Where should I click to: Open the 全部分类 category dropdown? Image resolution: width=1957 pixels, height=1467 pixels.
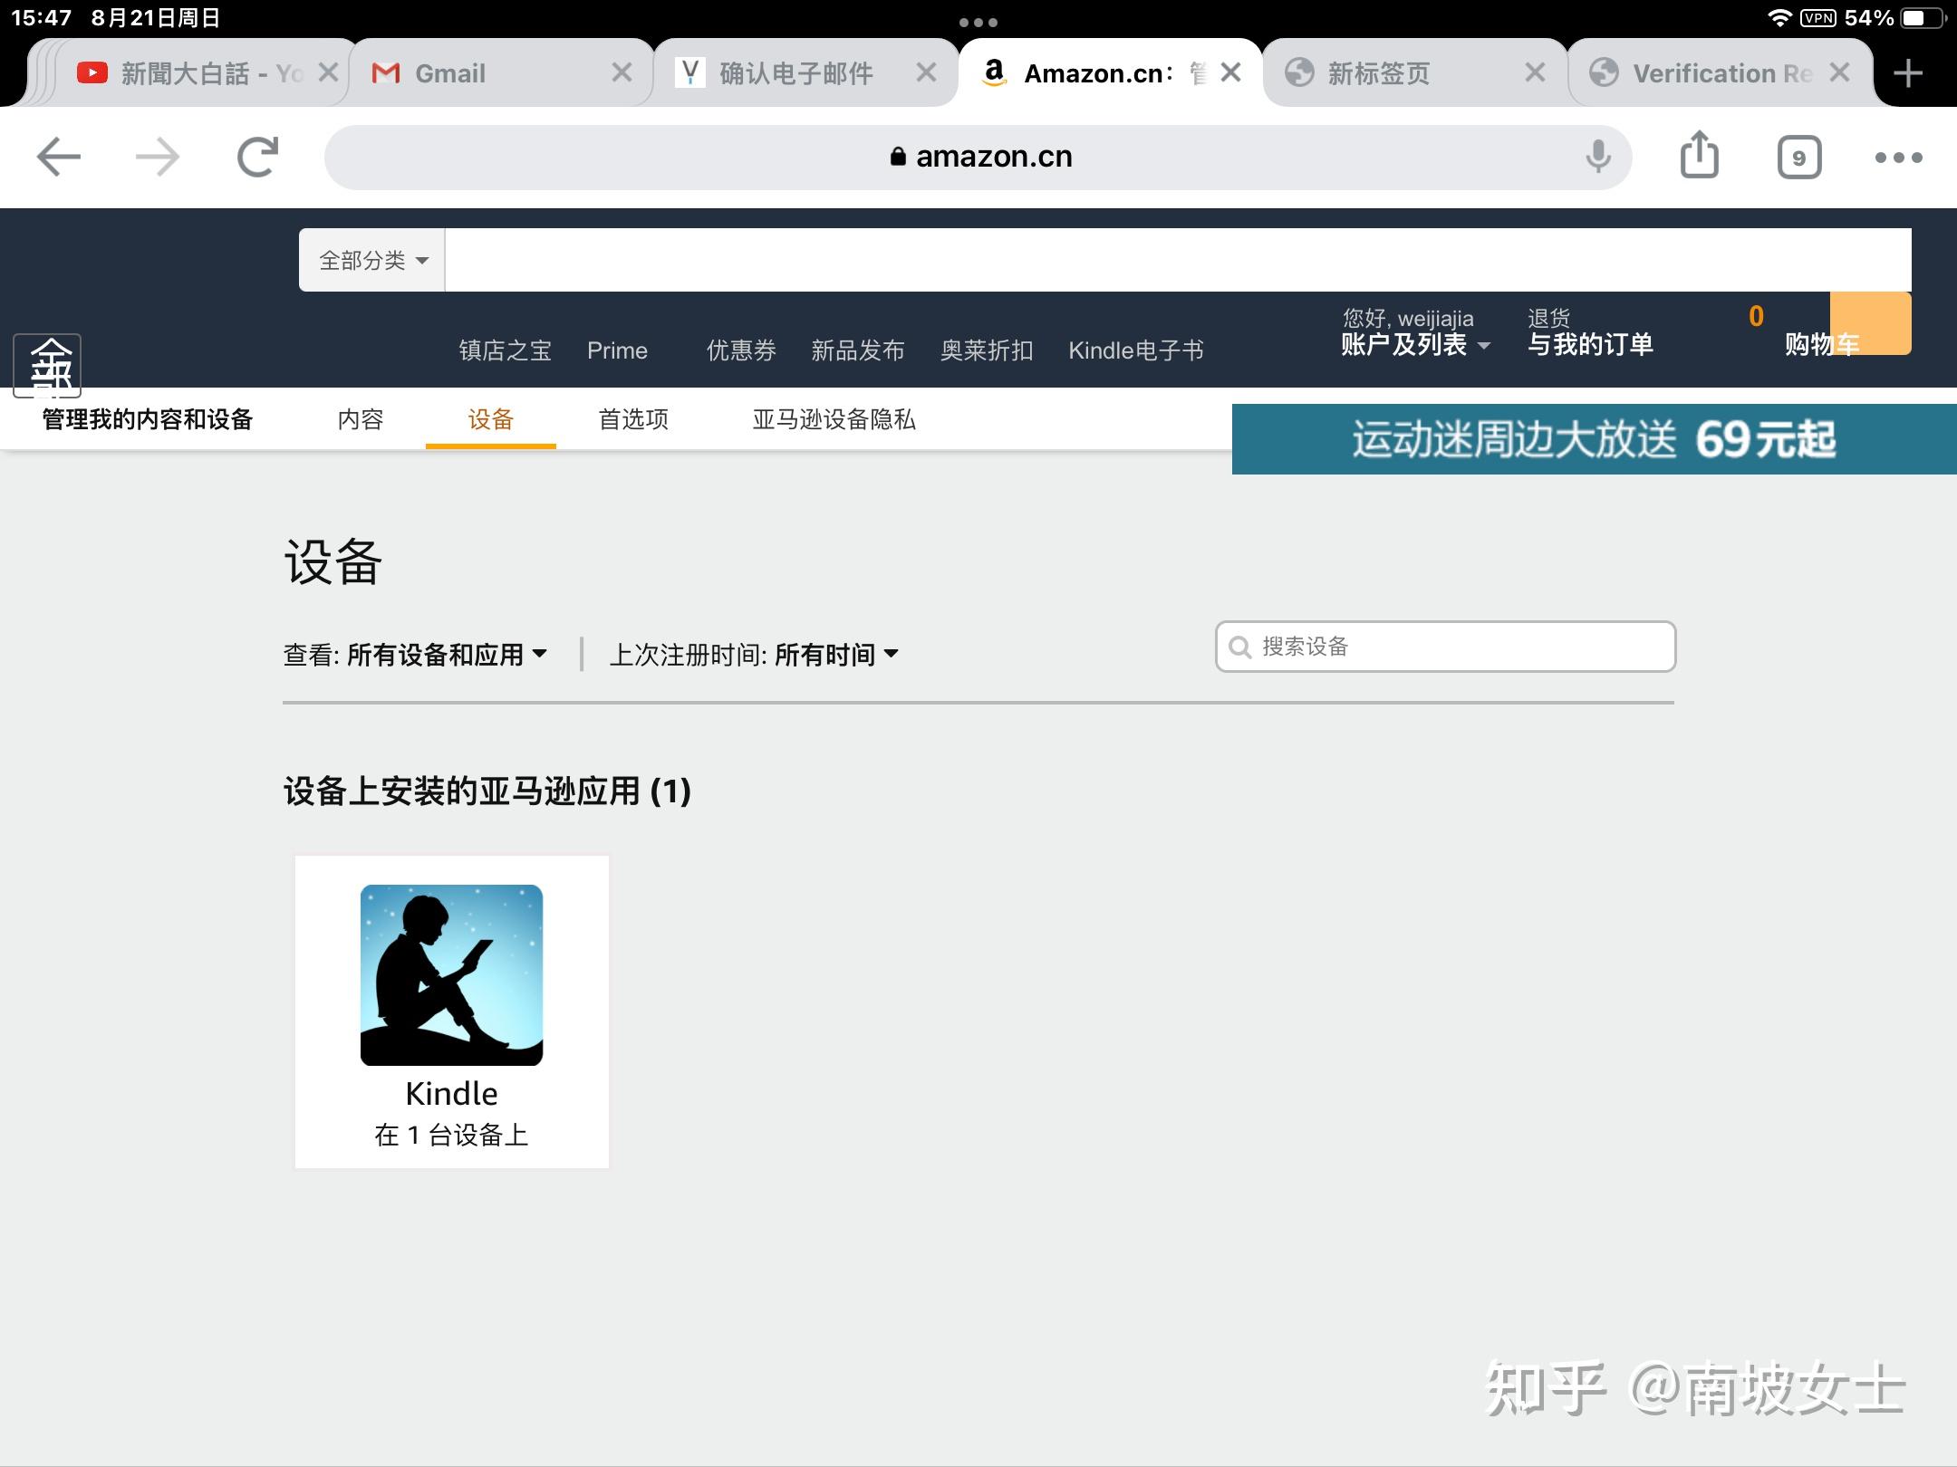(371, 259)
